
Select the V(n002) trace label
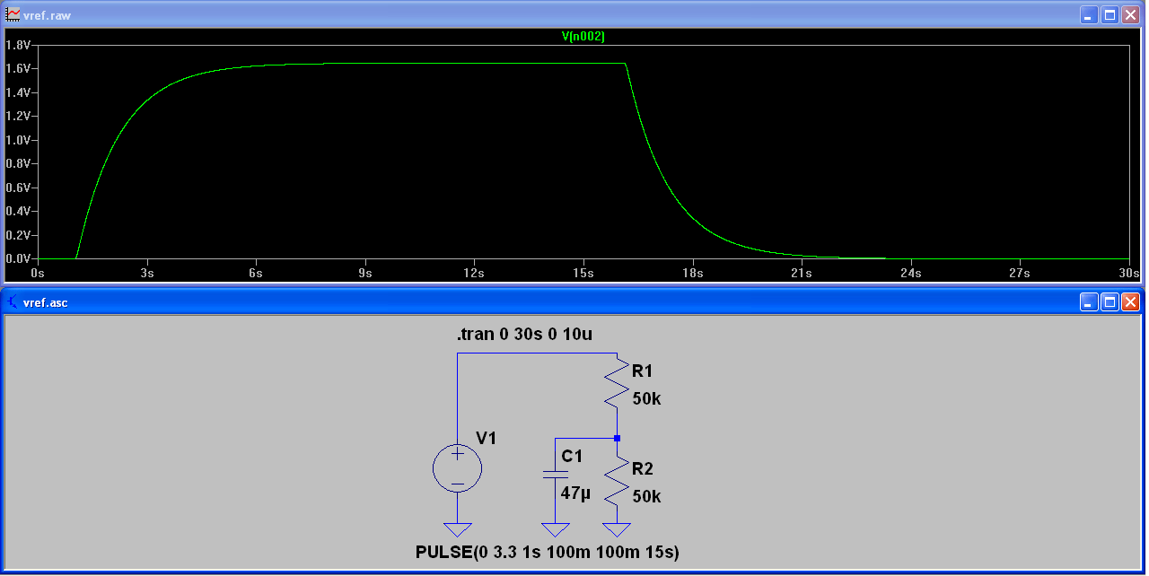(584, 37)
